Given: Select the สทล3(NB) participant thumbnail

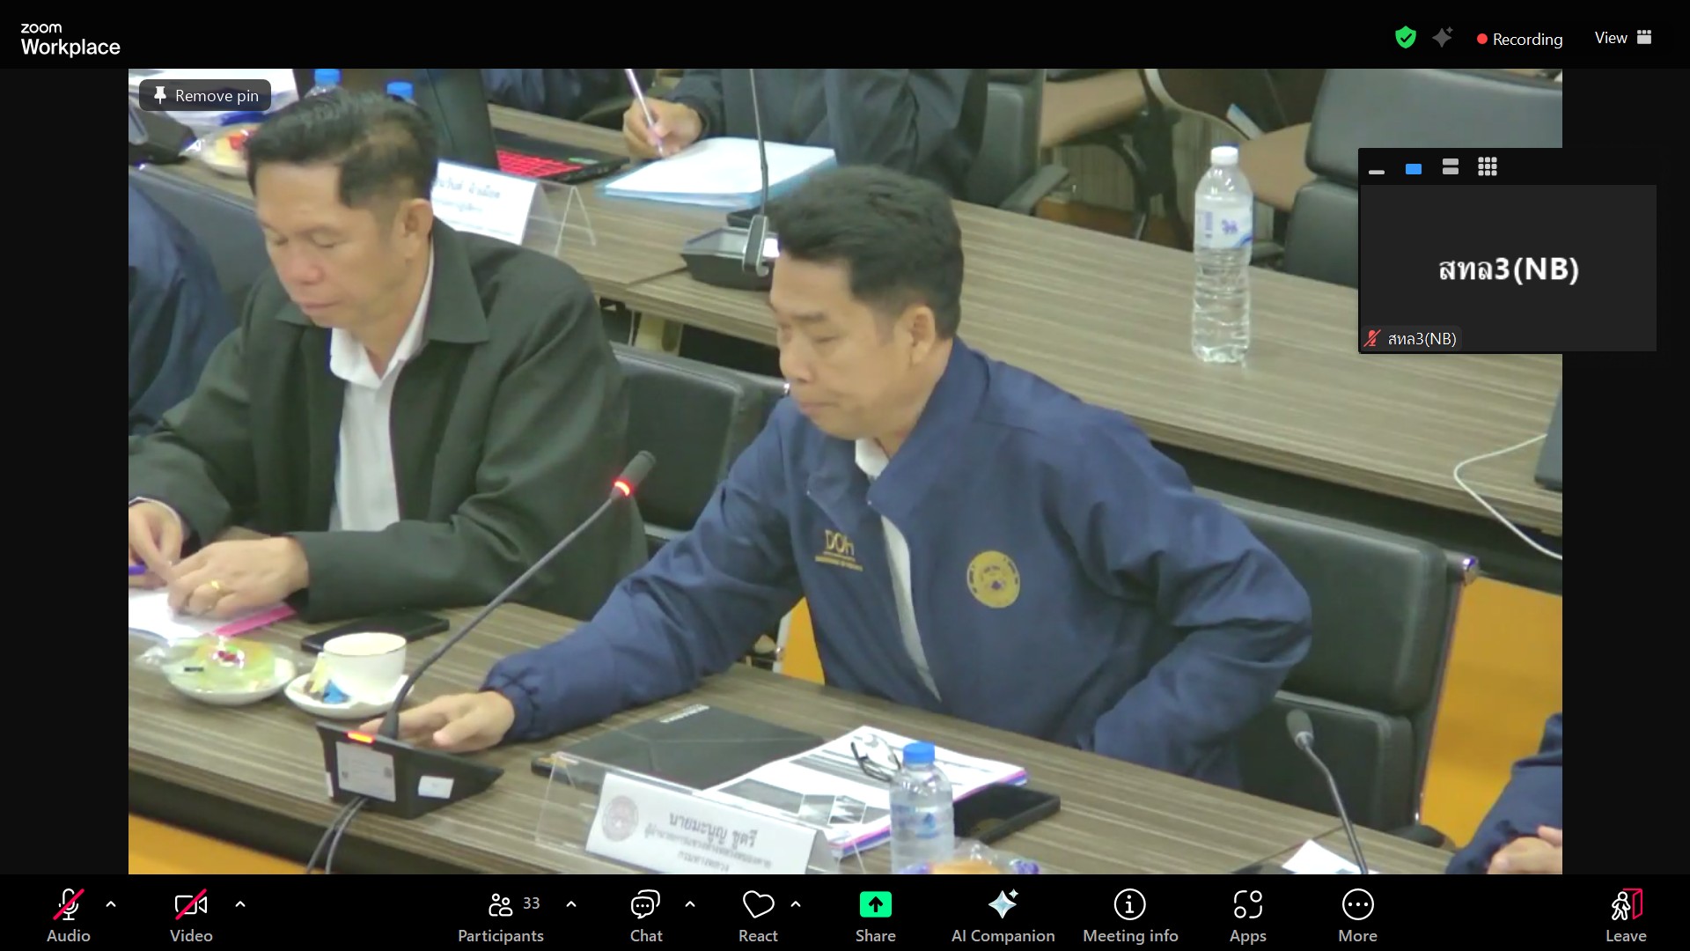Looking at the screenshot, I should pyautogui.click(x=1507, y=269).
